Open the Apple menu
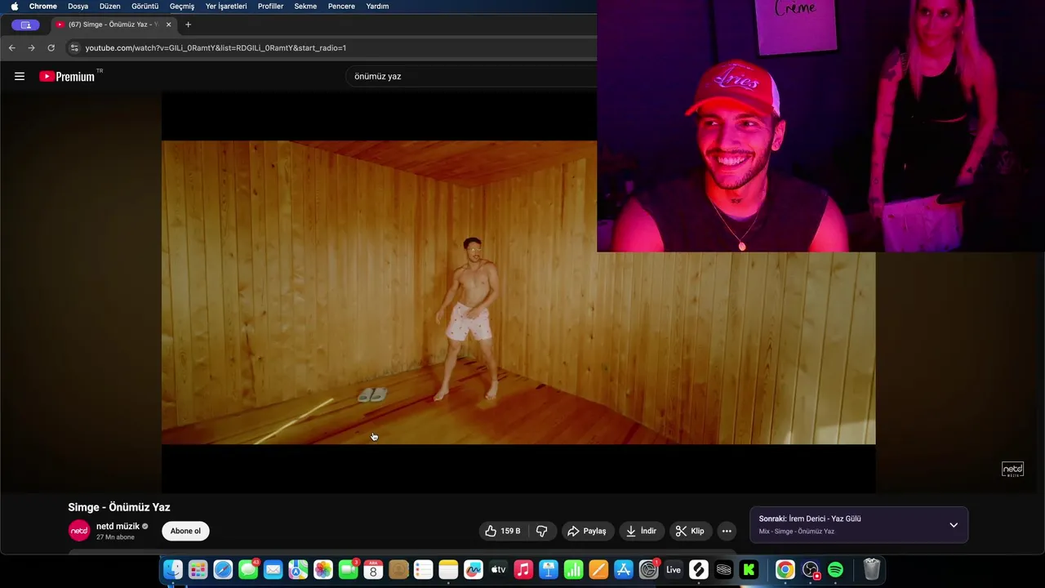This screenshot has width=1045, height=588. tap(14, 6)
